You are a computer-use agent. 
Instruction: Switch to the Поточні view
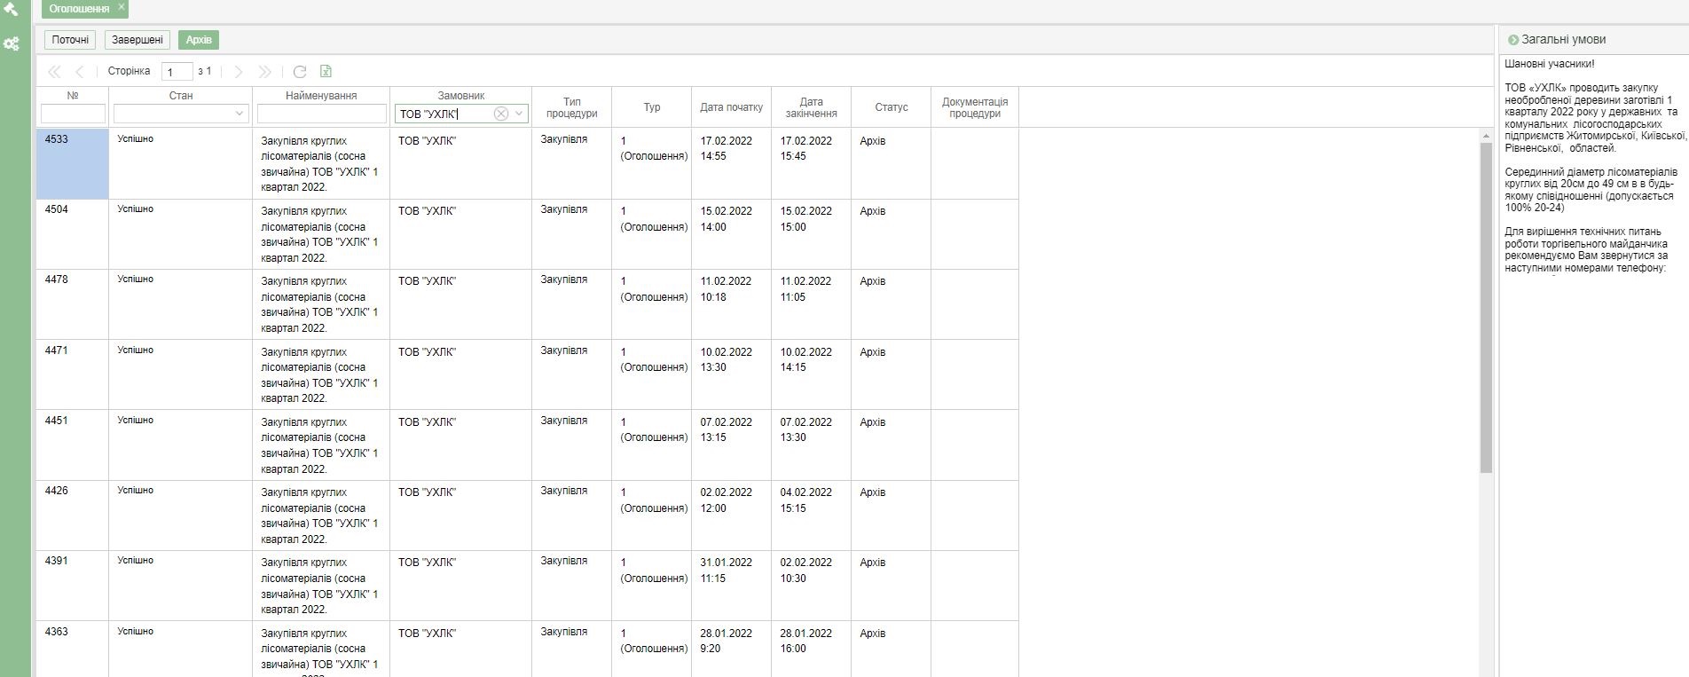[70, 40]
